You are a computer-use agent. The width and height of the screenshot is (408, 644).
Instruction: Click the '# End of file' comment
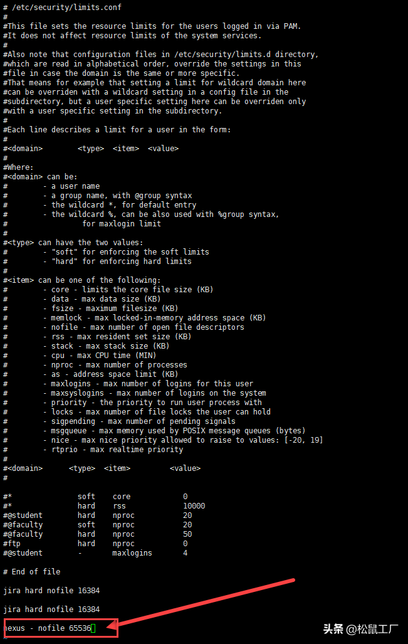[x=31, y=571]
